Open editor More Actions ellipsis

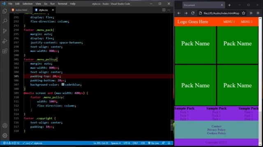169,10
